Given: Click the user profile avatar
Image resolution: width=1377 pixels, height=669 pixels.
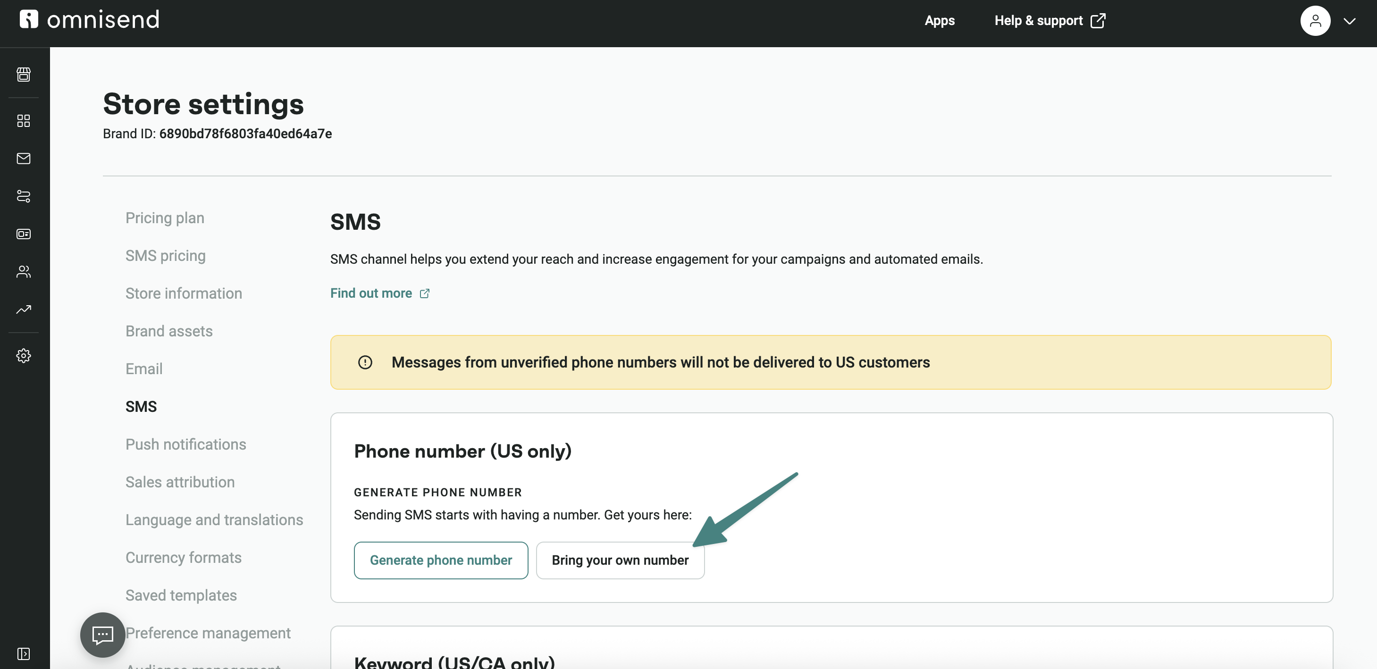Looking at the screenshot, I should coord(1315,21).
